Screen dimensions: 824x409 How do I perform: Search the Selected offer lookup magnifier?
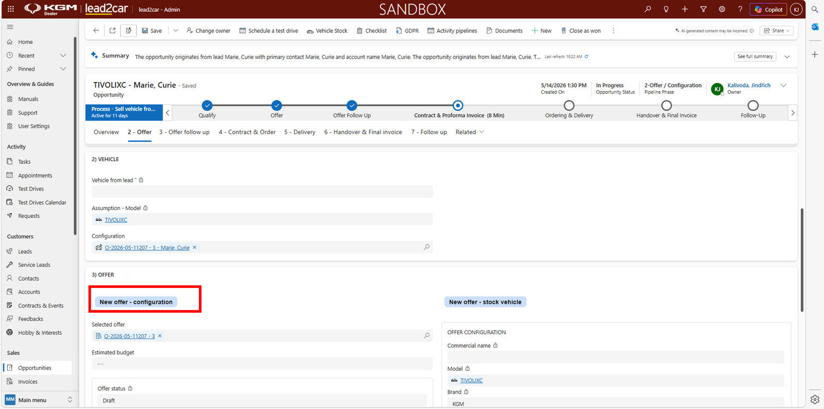pos(426,336)
